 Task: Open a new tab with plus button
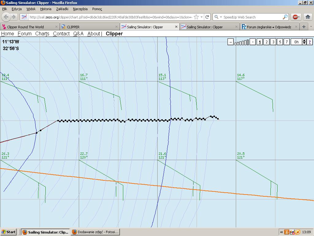pos(304,27)
